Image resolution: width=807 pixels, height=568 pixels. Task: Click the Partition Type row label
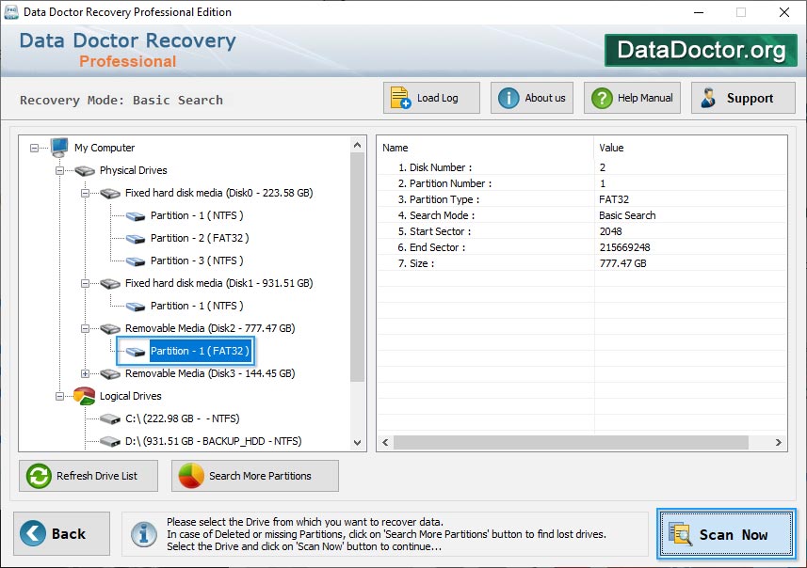[439, 199]
